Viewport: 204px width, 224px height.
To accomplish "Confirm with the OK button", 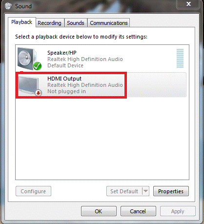I will (x=99, y=211).
